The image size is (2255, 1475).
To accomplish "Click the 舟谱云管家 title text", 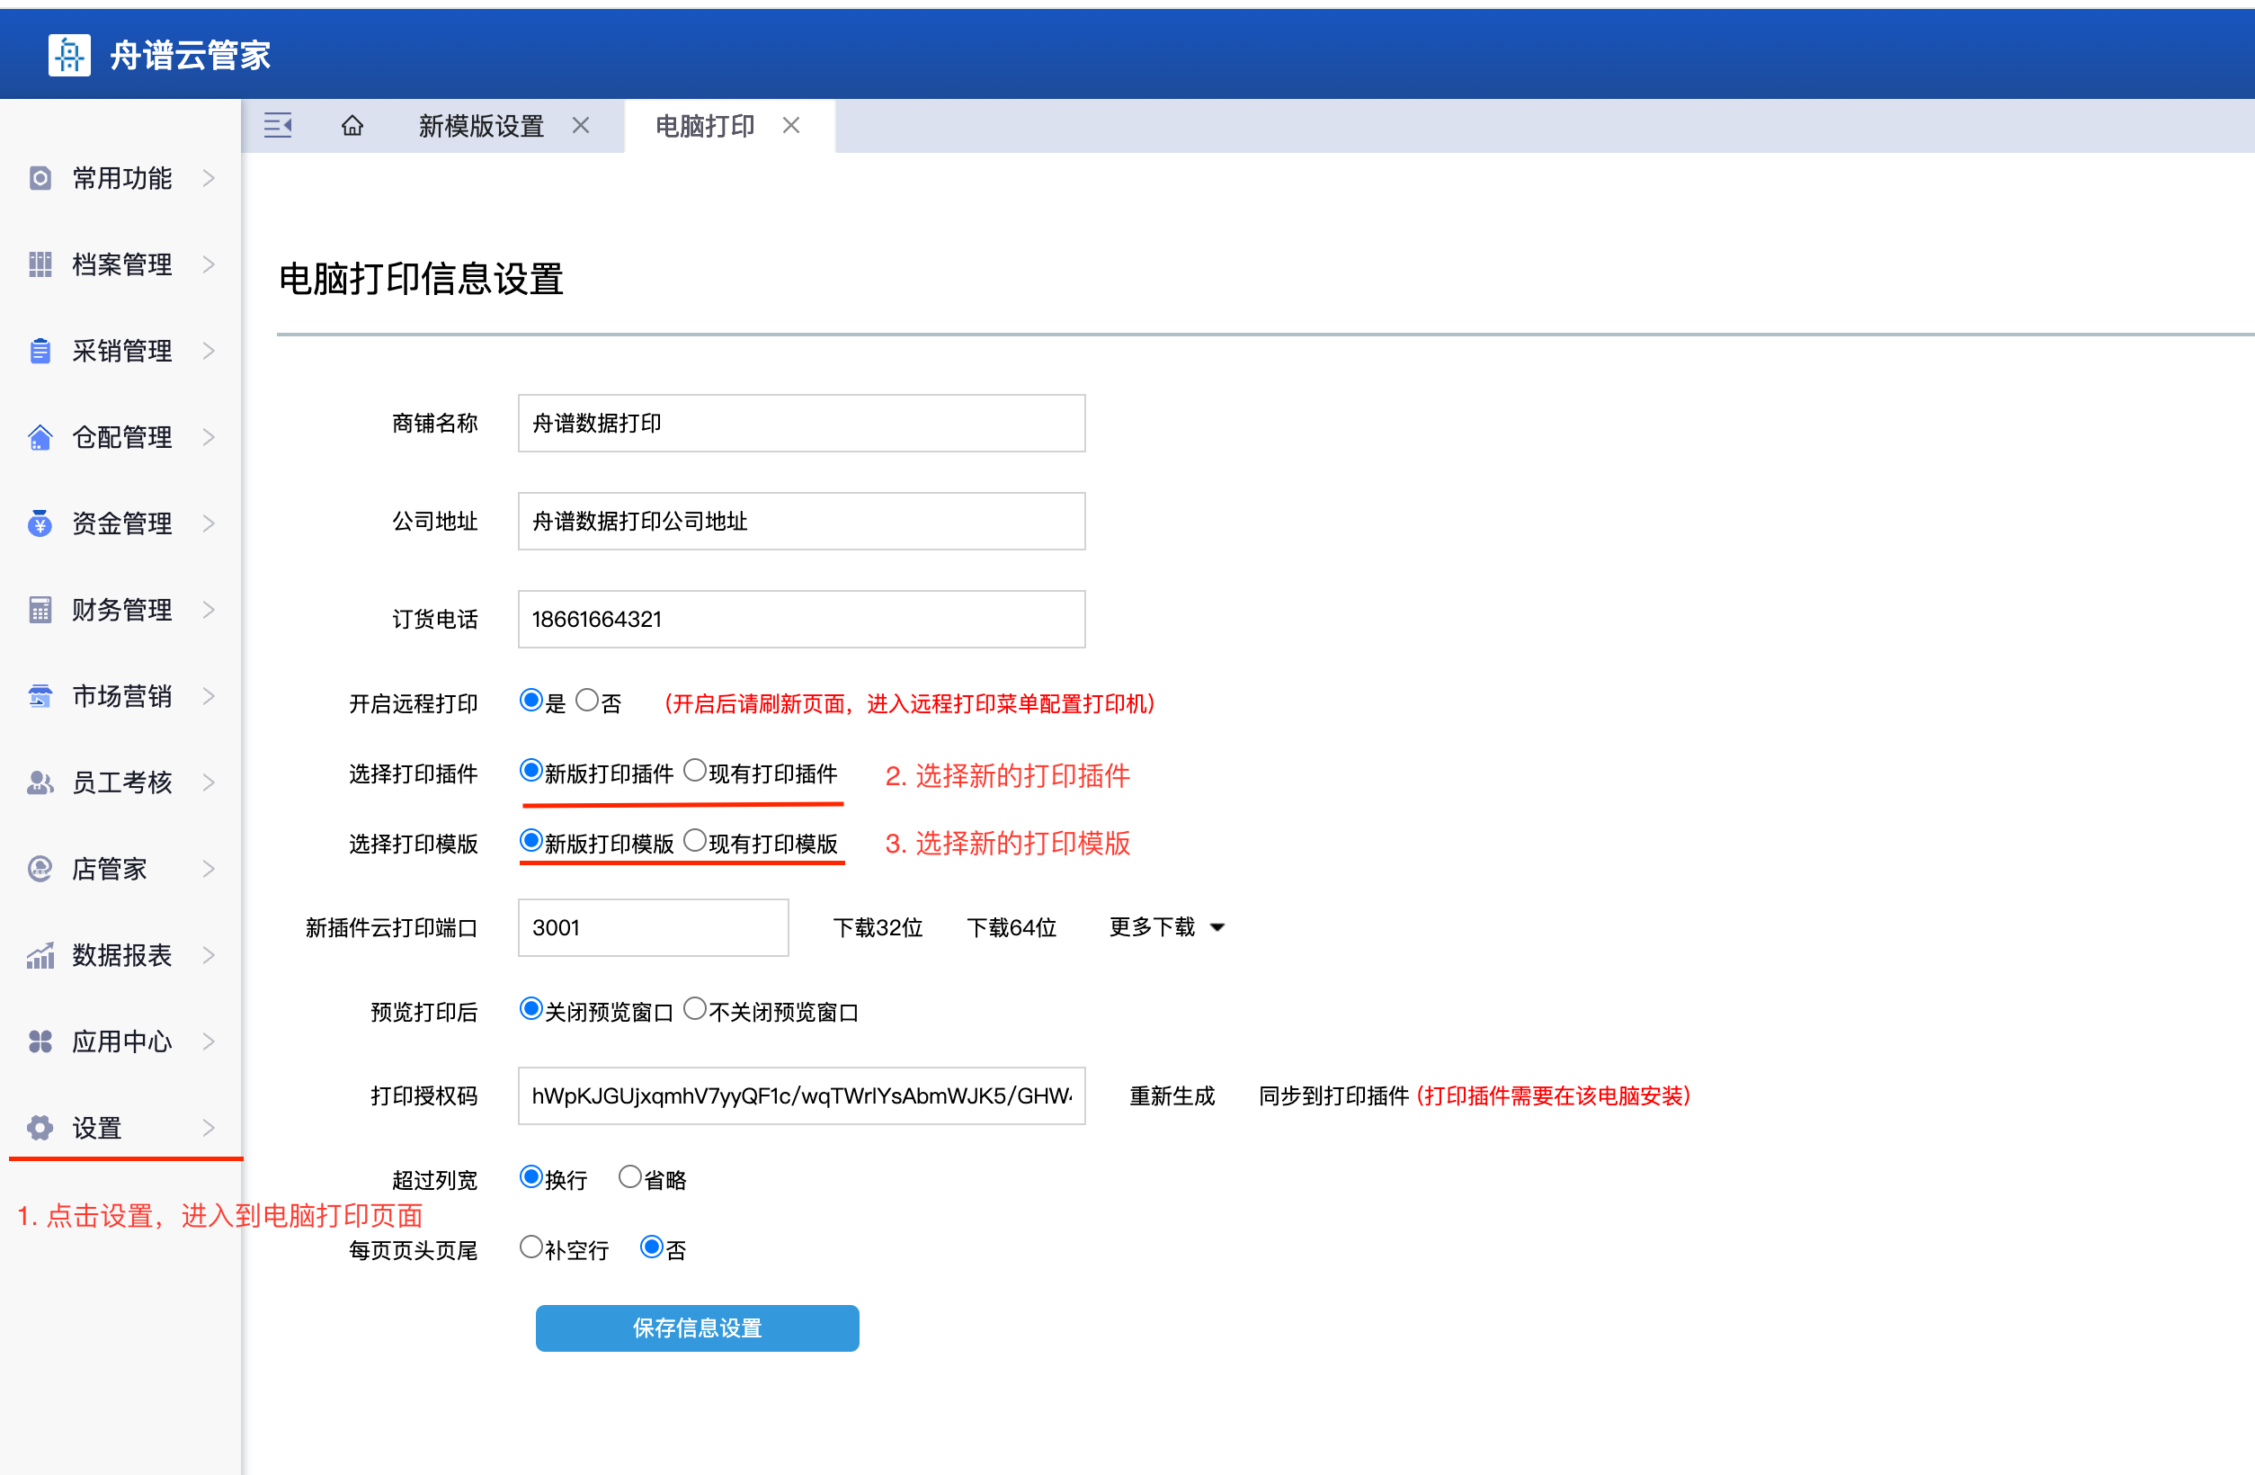I will (x=191, y=56).
